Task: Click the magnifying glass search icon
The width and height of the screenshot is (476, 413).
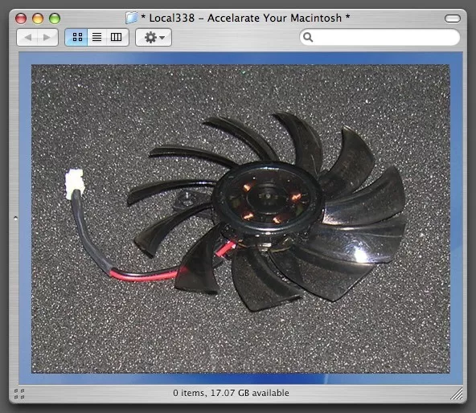Action: click(308, 37)
